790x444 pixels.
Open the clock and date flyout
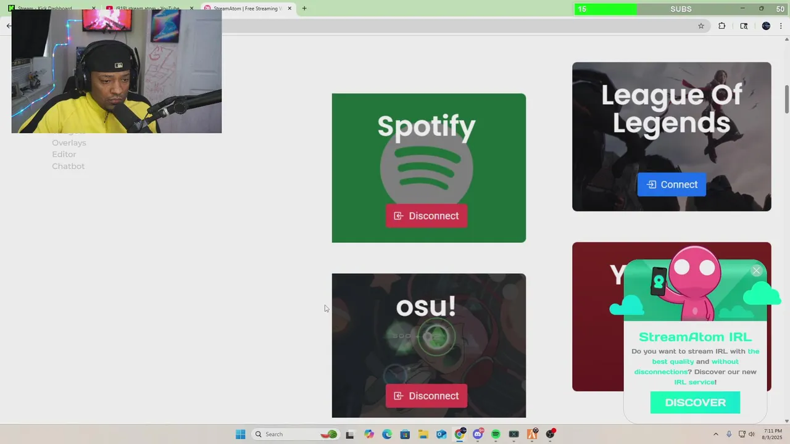pos(773,434)
